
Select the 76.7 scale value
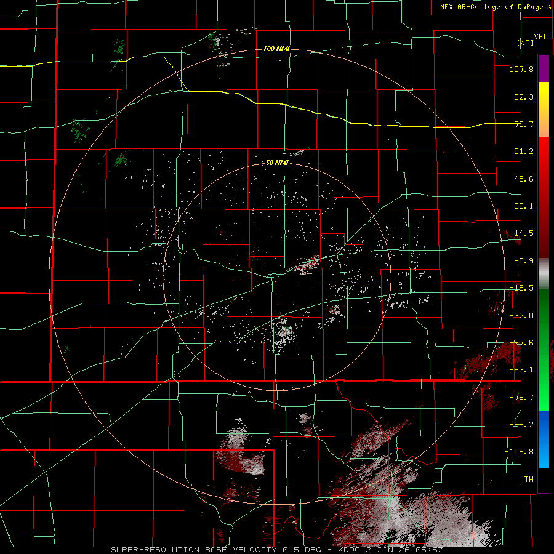point(524,124)
